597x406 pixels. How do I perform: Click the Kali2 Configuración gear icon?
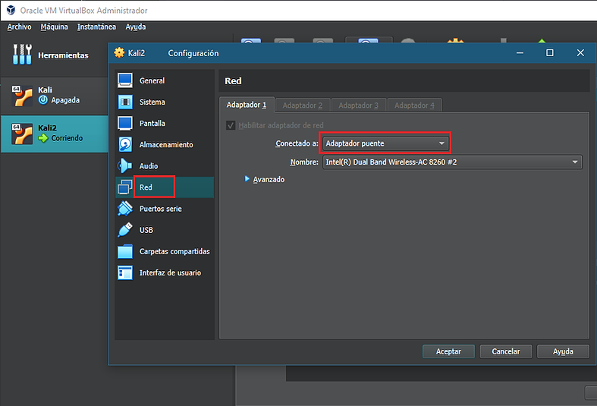pyautogui.click(x=119, y=52)
